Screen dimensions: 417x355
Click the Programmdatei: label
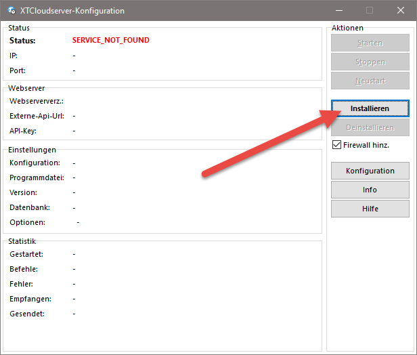tap(37, 177)
